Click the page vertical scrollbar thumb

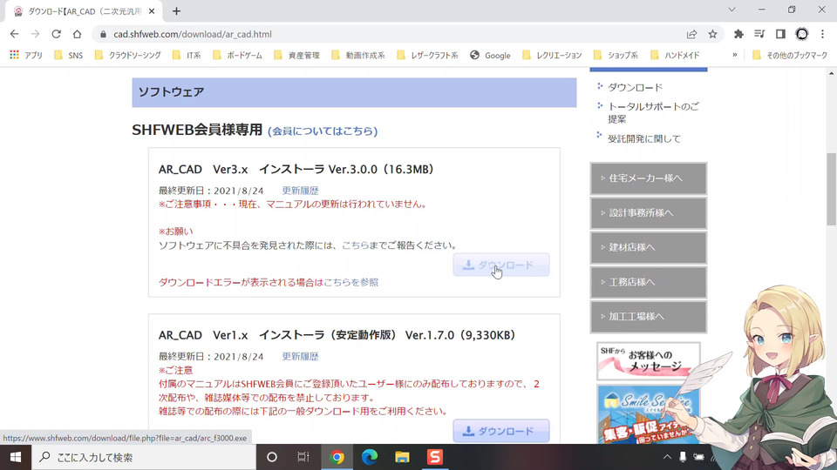[x=832, y=189]
